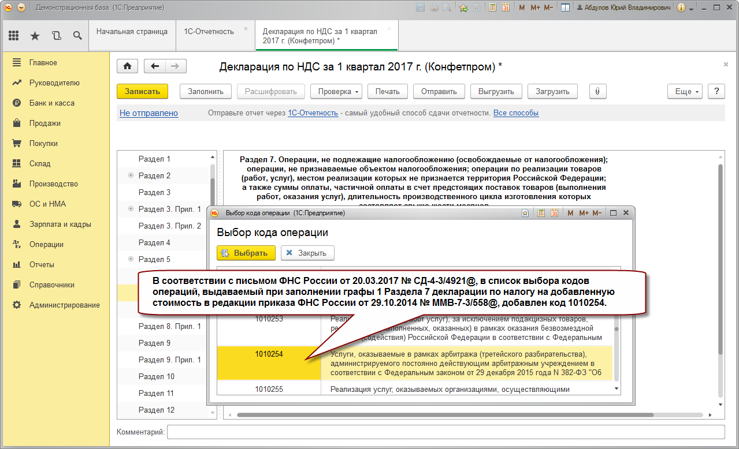Expand the Раздел 5 tree node
This screenshot has width=739, height=449.
pyautogui.click(x=131, y=259)
